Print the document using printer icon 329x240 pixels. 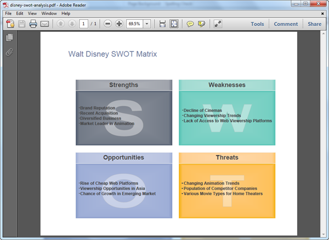pyautogui.click(x=33, y=24)
